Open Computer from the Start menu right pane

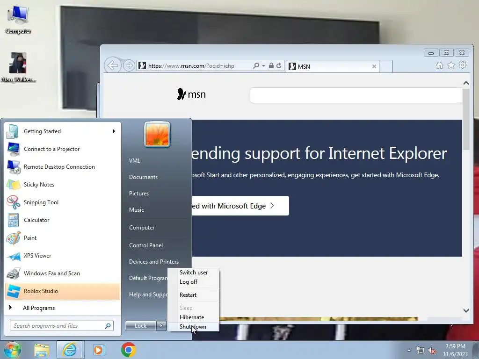[142, 228]
